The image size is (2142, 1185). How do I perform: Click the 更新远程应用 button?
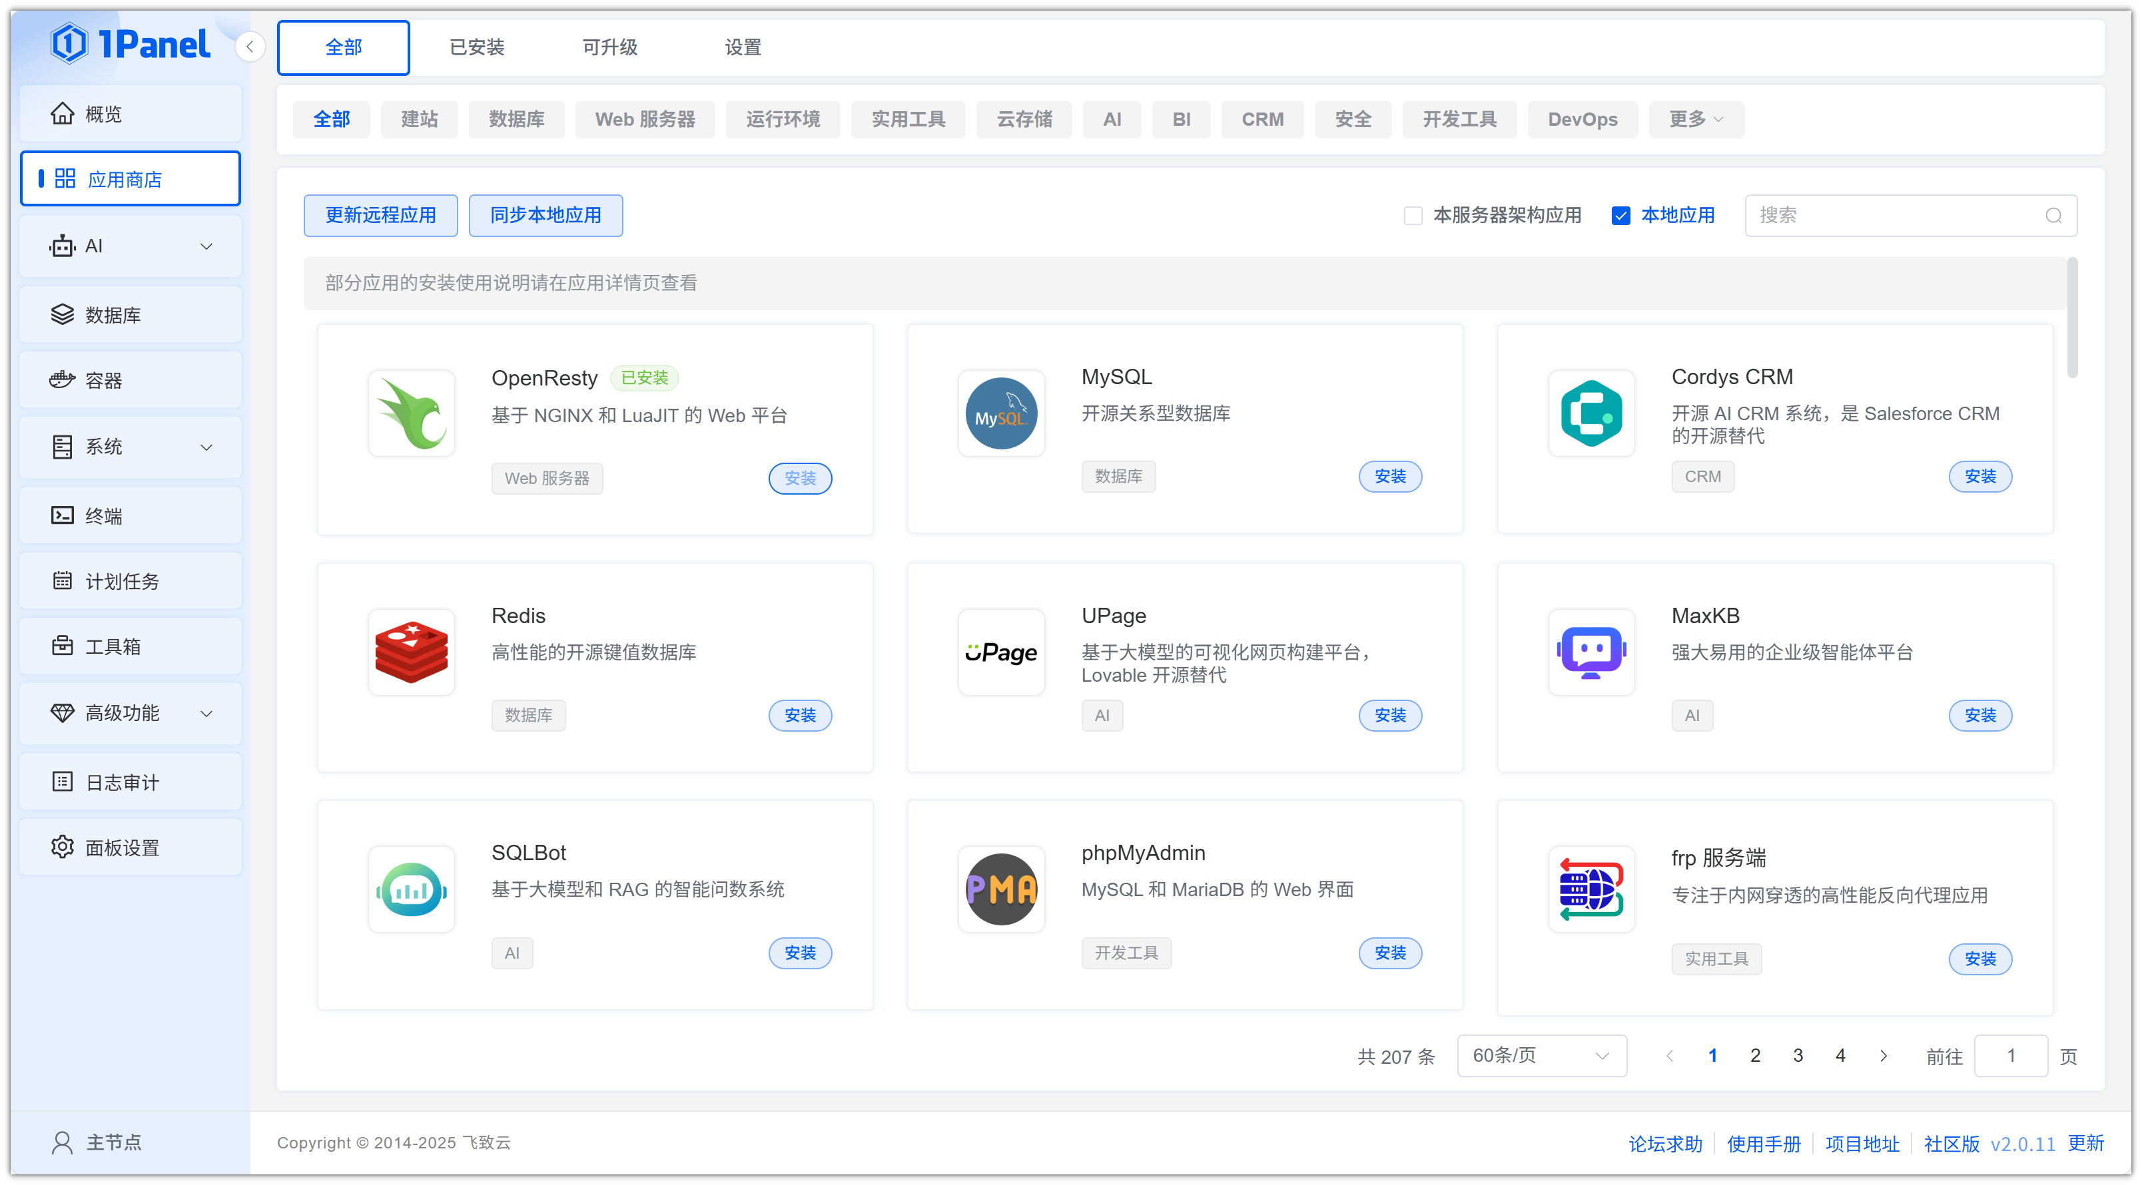point(380,215)
